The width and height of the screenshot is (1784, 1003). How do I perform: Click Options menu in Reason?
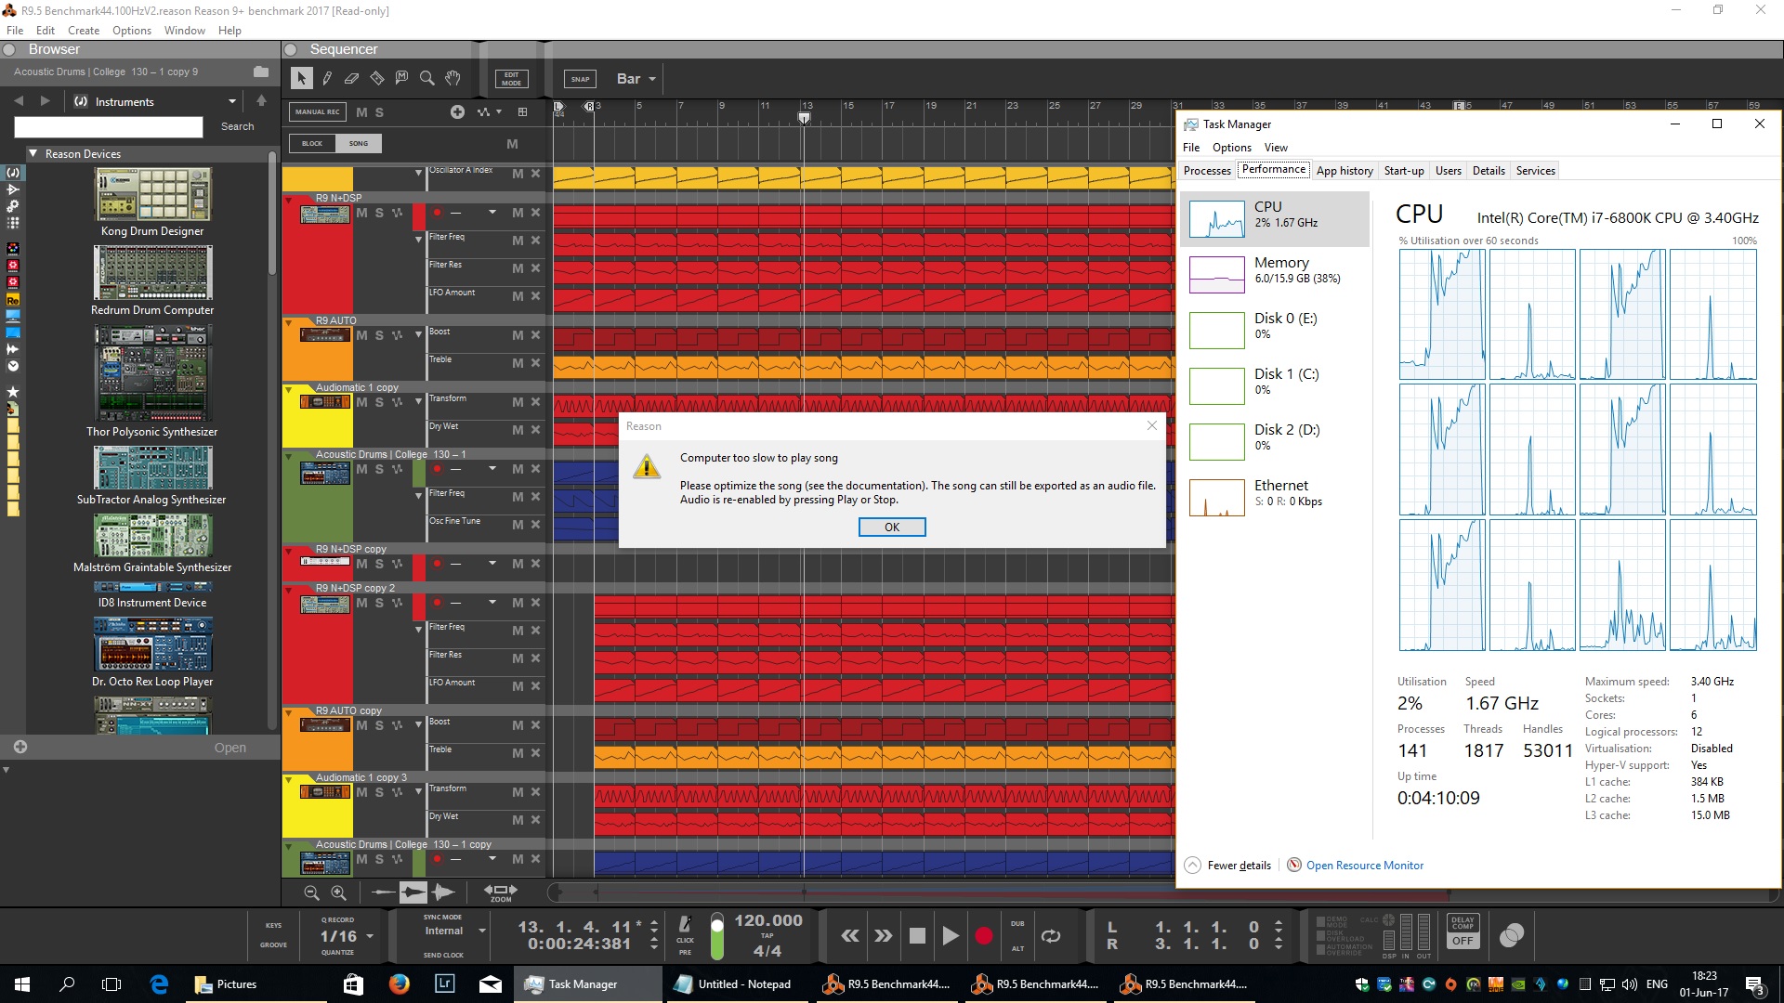(x=131, y=30)
